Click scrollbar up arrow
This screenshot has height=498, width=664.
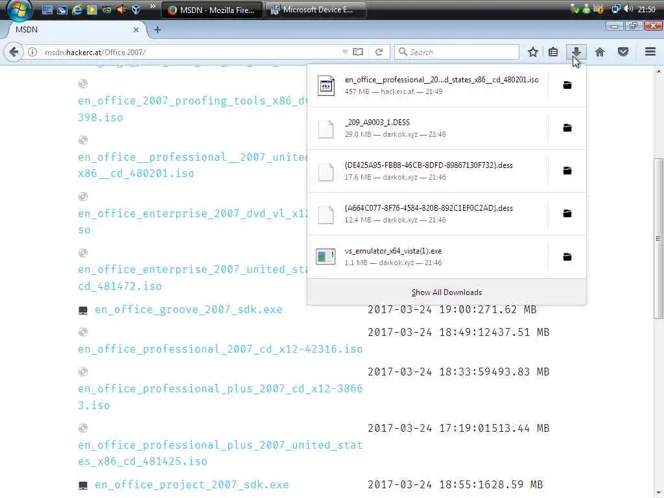tap(658, 71)
